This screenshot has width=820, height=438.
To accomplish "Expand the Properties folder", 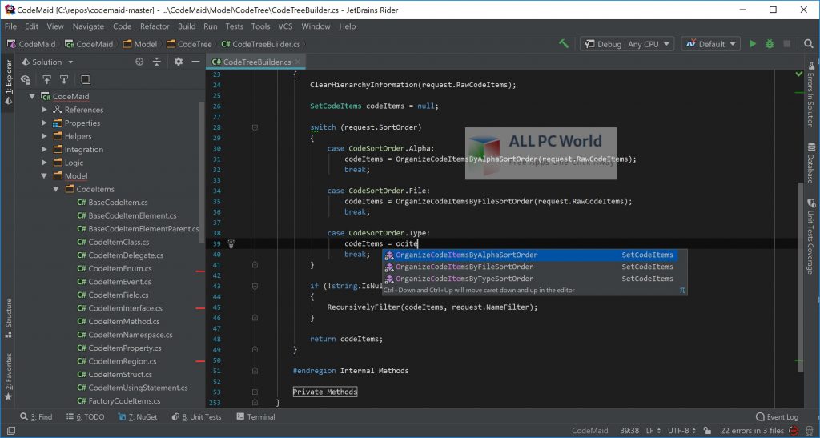I will (44, 123).
